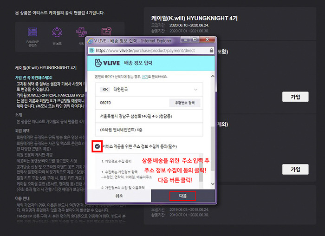Click the 회원 혜택 section heading

coord(22,131)
